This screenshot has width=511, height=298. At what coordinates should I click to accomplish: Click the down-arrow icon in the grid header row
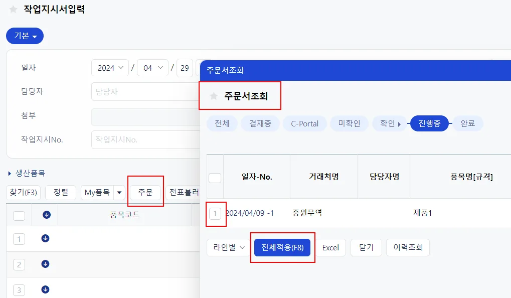[x=47, y=215]
